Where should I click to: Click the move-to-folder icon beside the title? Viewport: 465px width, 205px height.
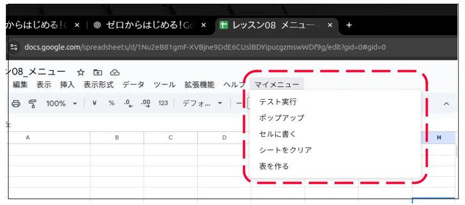tap(98, 72)
